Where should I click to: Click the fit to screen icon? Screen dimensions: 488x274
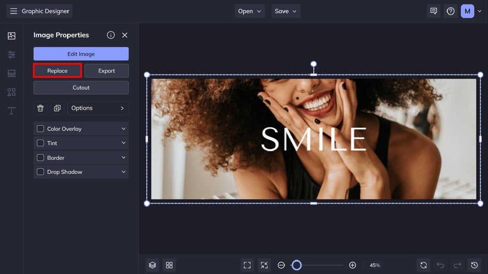click(247, 265)
